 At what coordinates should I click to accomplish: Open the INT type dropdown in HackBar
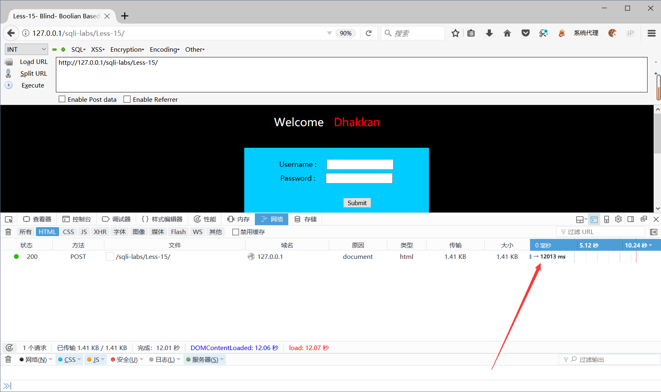(26, 49)
